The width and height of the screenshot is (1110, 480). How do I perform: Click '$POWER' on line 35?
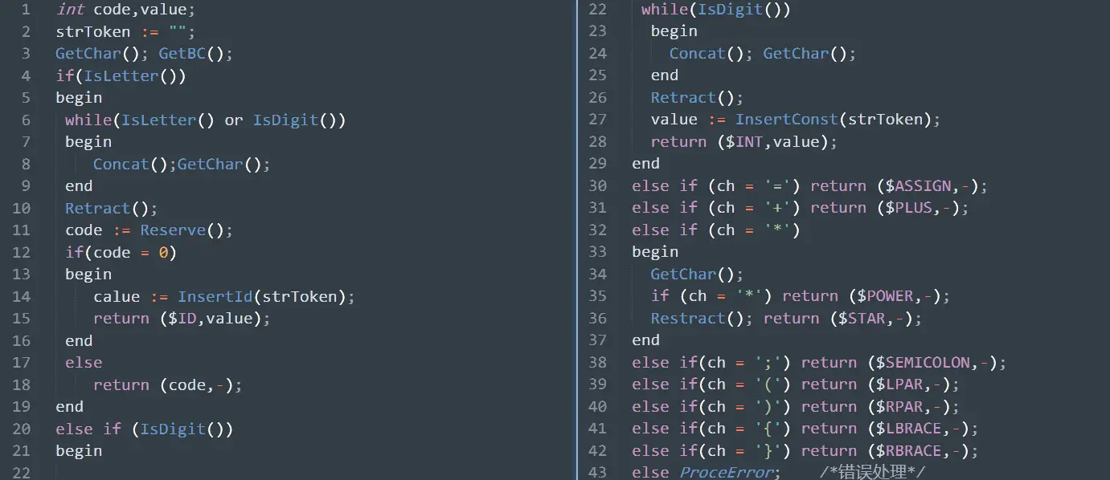click(885, 296)
